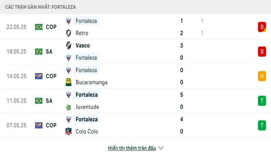Click the Juventude team crest icon

tap(69, 107)
